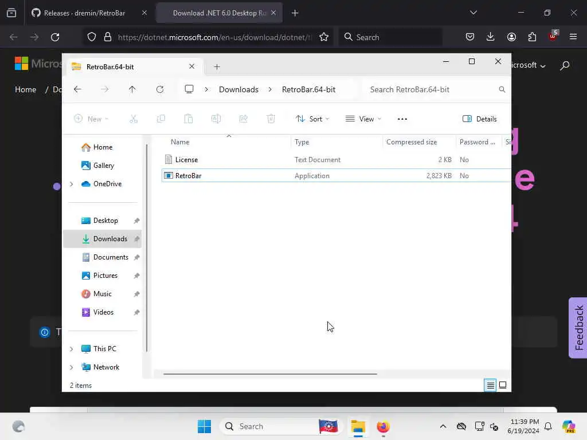Screen dimensions: 587x440
Task: Select the RetroBar.64-bit Explorer tab
Action: [135, 66]
